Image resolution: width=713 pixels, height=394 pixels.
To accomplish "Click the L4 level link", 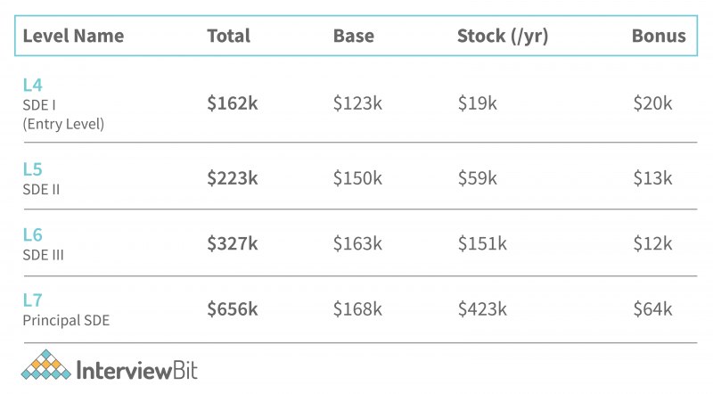I will 32,86.
